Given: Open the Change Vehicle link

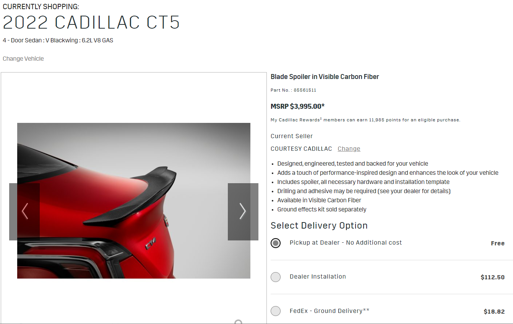Looking at the screenshot, I should tap(23, 59).
